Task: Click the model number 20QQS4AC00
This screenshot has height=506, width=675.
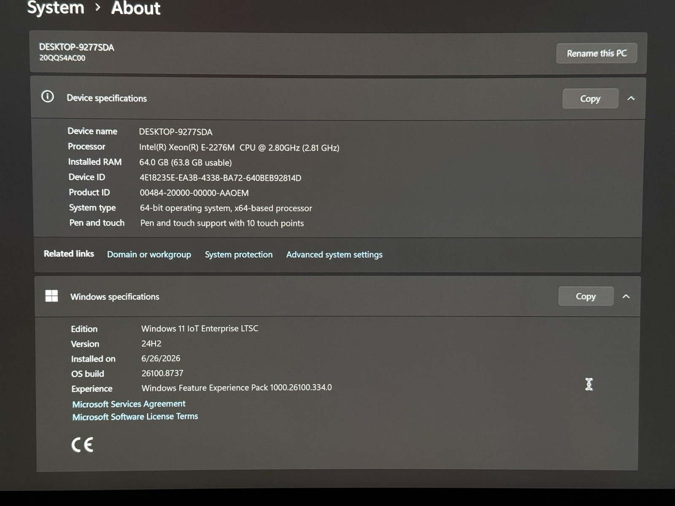Action: (x=62, y=58)
